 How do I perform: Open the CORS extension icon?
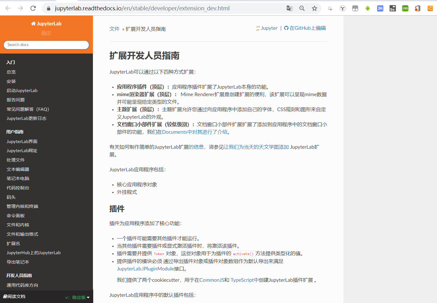tap(405, 8)
